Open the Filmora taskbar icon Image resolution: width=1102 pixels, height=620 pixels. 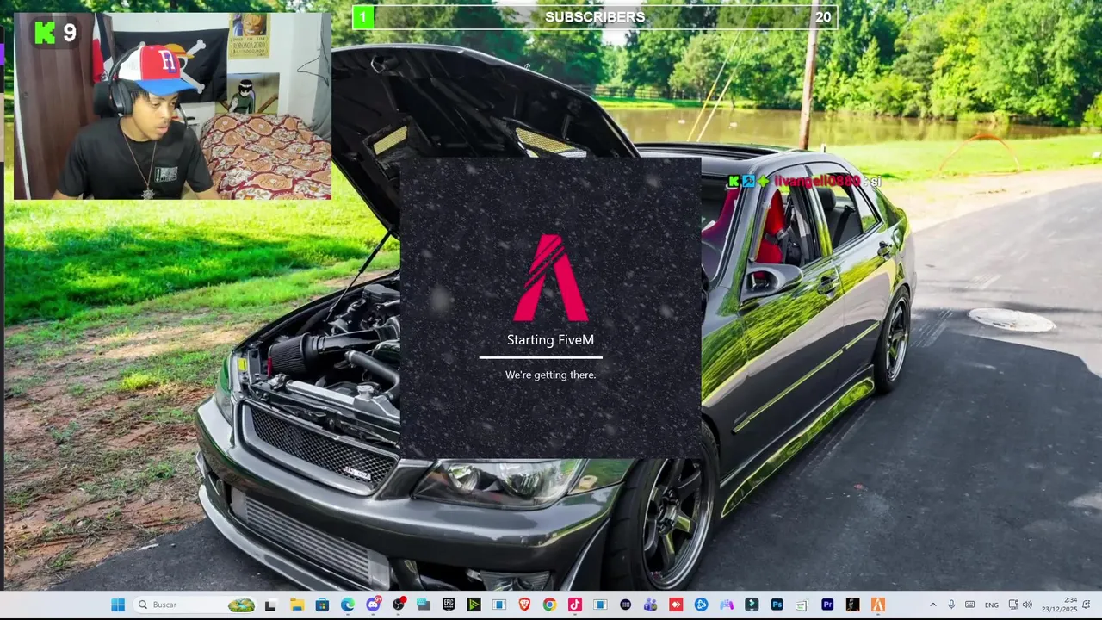point(751,604)
